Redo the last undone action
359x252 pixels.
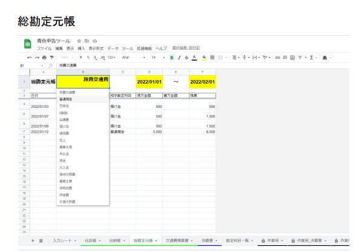click(x=37, y=58)
